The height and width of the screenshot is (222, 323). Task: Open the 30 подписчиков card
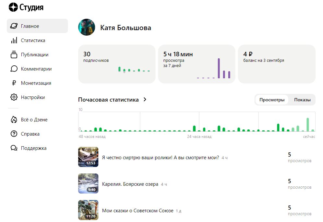tap(117, 64)
